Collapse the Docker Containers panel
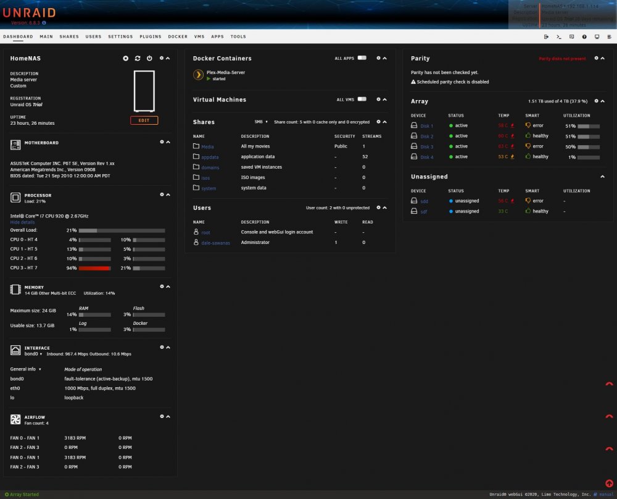 pos(385,58)
